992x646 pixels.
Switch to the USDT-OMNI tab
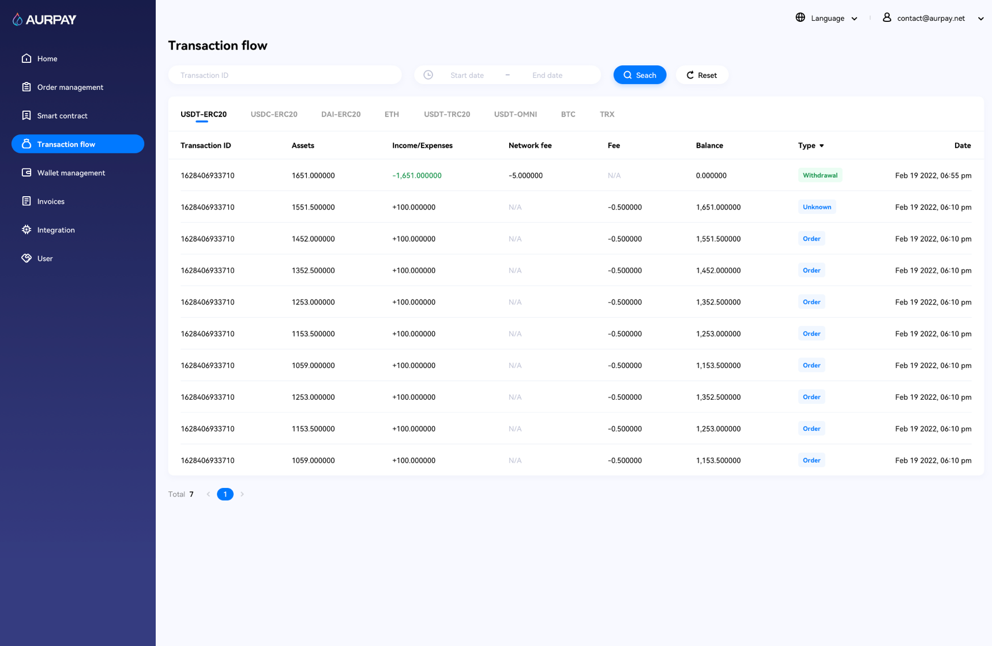pos(516,114)
